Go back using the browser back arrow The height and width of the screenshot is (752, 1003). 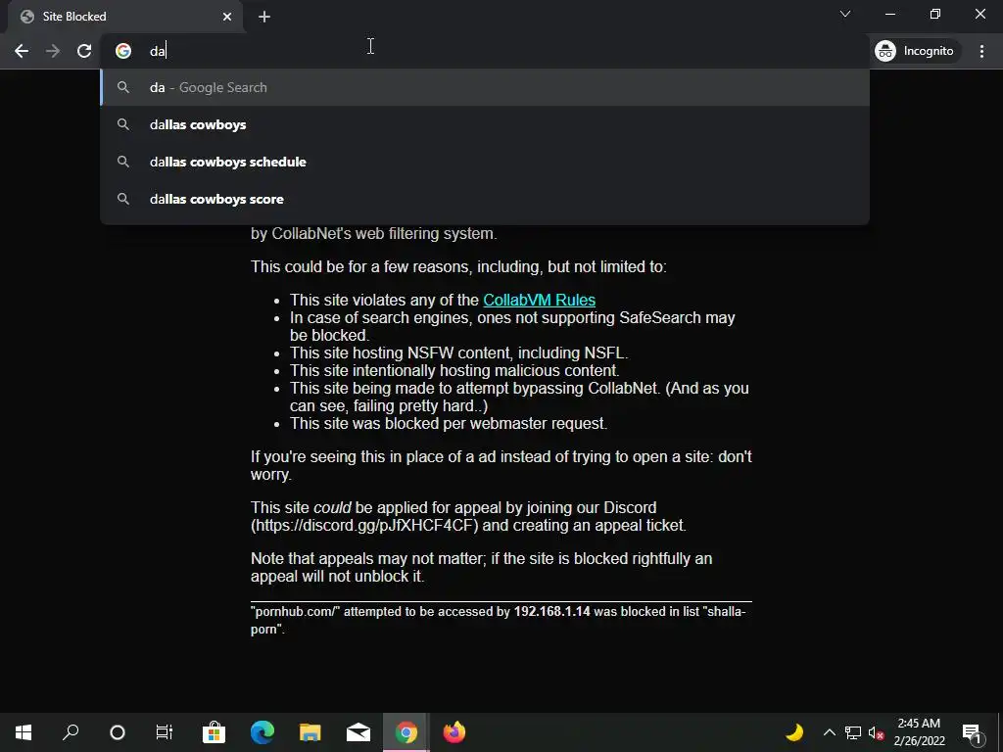(22, 51)
